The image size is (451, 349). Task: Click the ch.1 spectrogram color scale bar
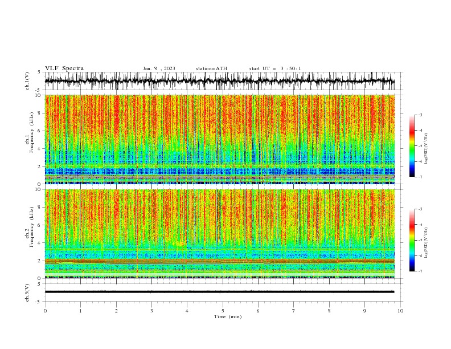pos(412,146)
